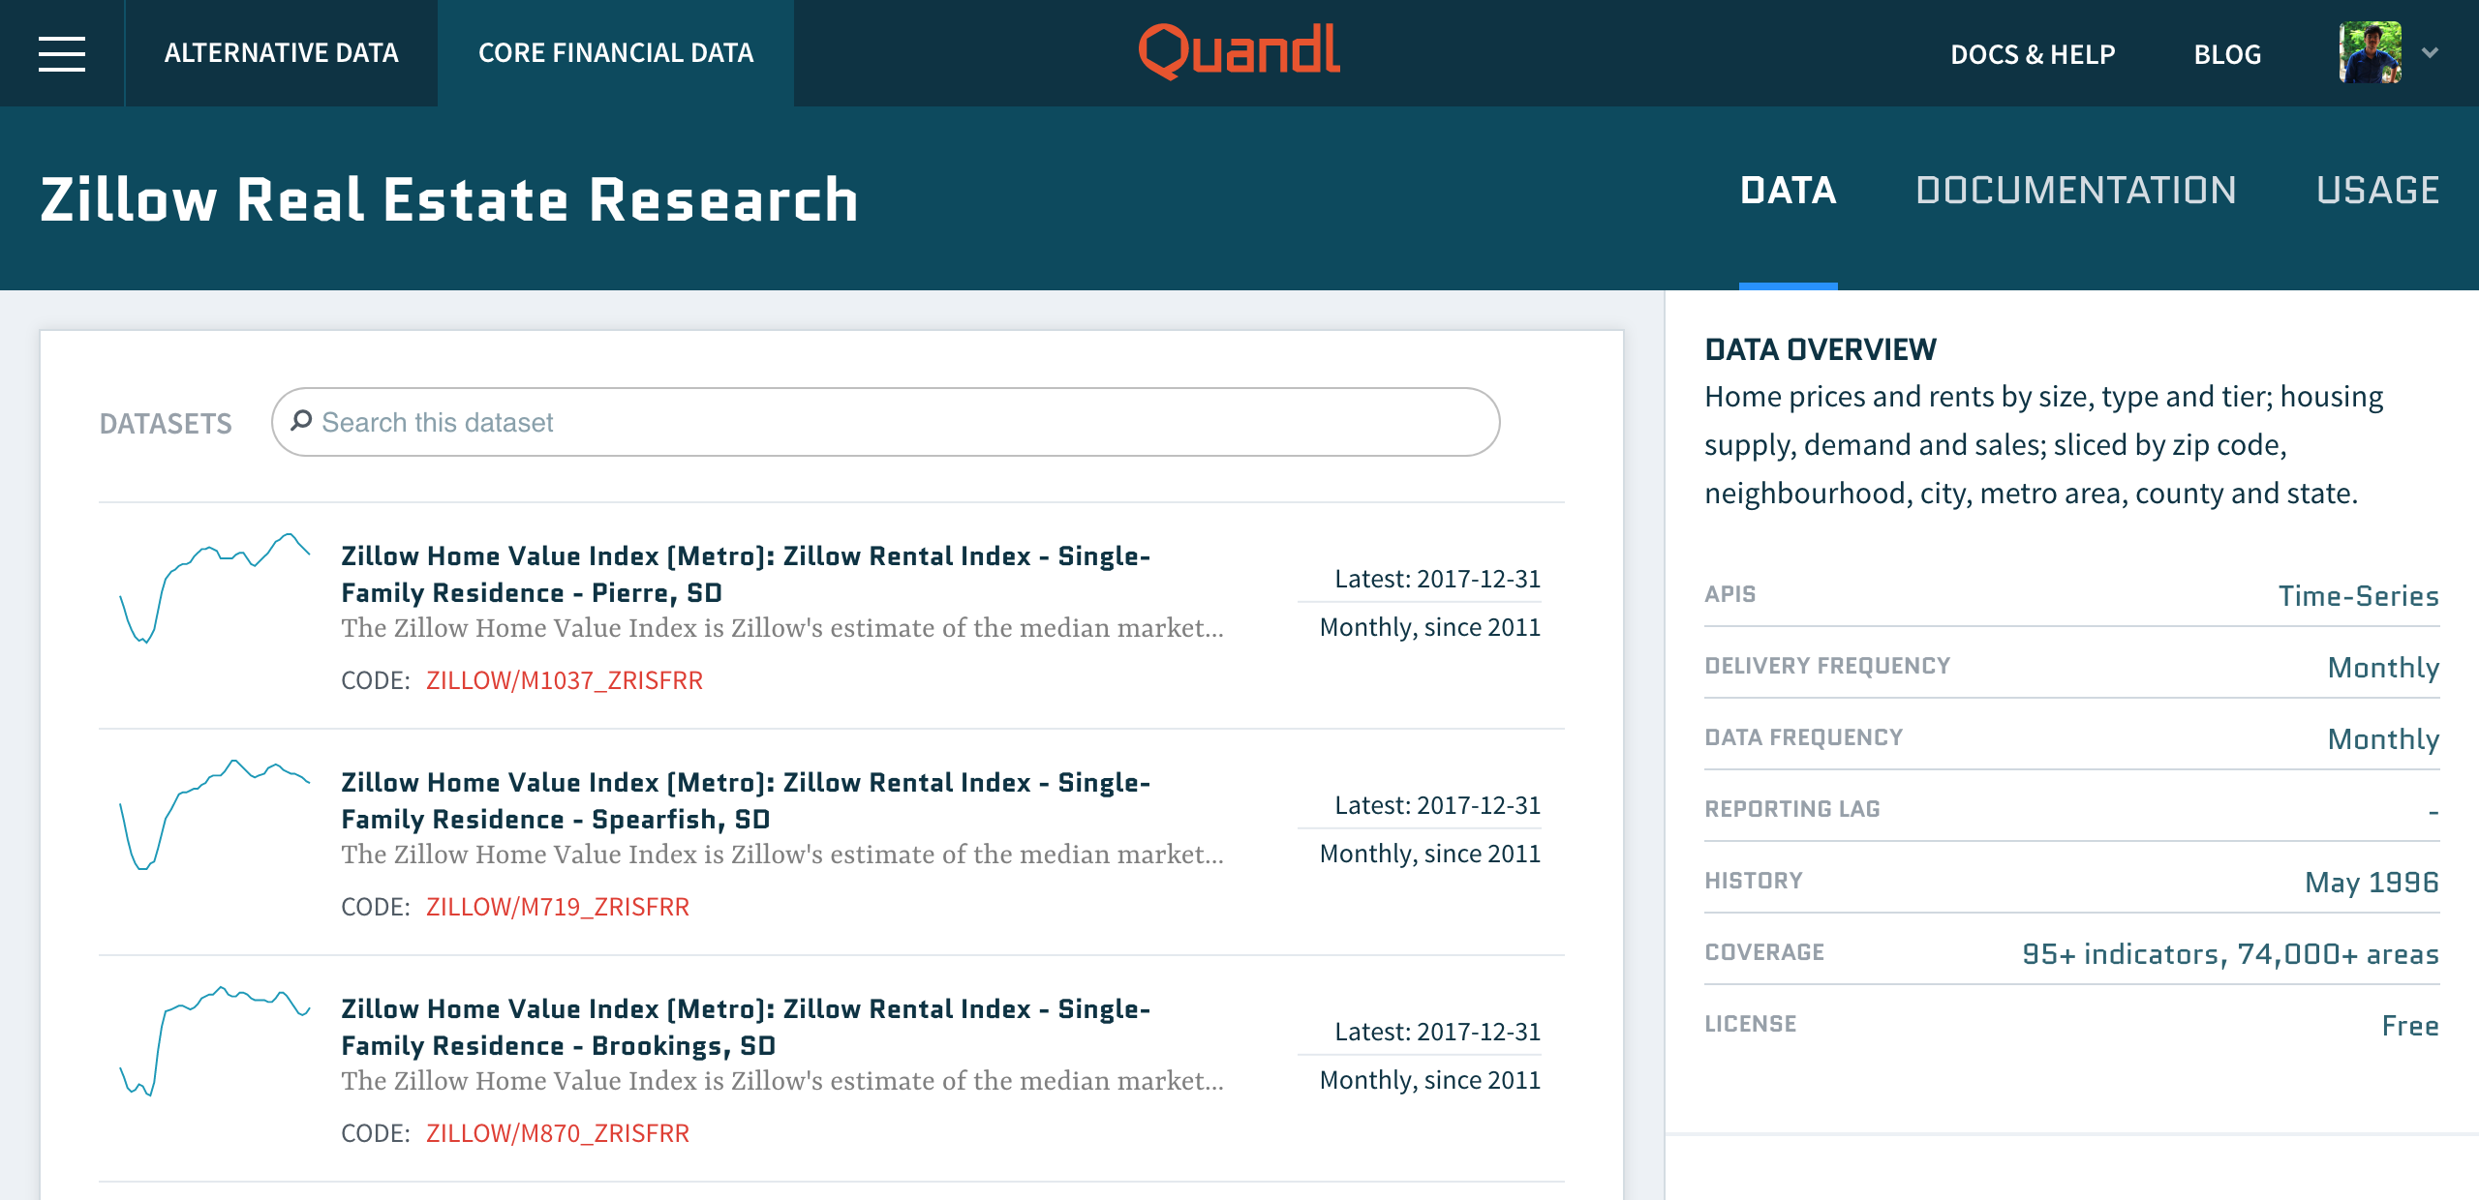The width and height of the screenshot is (2479, 1200).
Task: Open the Brookings, SD sparkline chart thumbnail
Action: pyautogui.click(x=214, y=1040)
